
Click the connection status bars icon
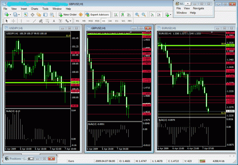[203, 161]
